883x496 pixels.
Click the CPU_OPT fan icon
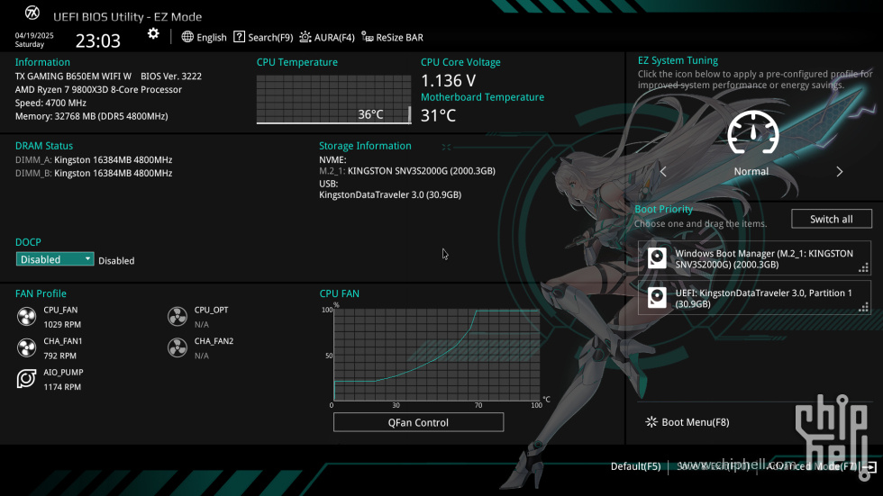178,317
